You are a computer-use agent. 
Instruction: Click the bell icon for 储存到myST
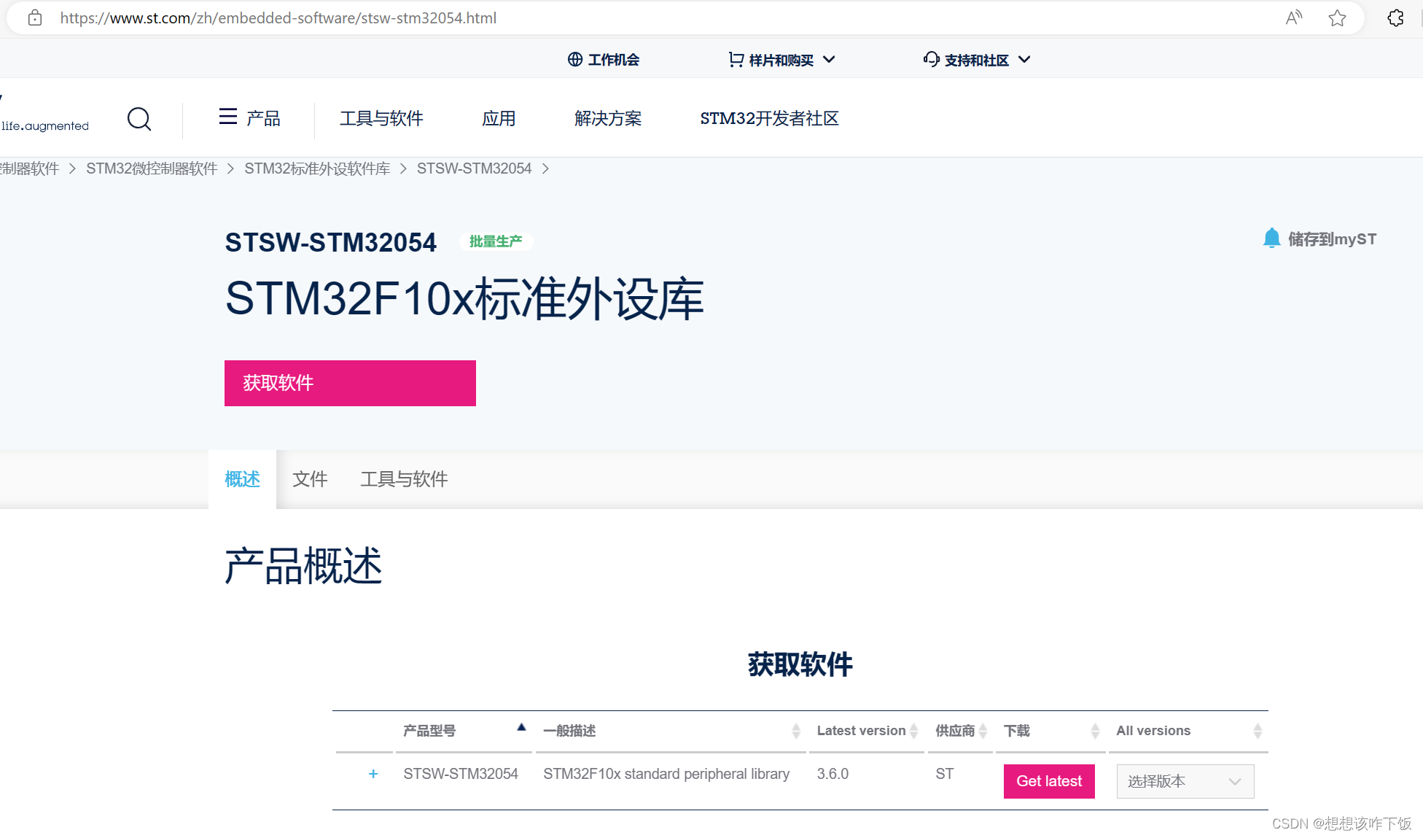click(1271, 238)
